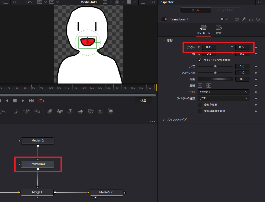Click the viewer region of interest icon
The image size is (265, 202).
click(x=105, y=2)
